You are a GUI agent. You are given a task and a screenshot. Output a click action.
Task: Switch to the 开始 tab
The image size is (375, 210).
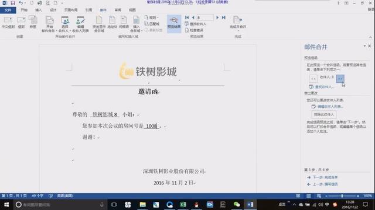coord(24,10)
